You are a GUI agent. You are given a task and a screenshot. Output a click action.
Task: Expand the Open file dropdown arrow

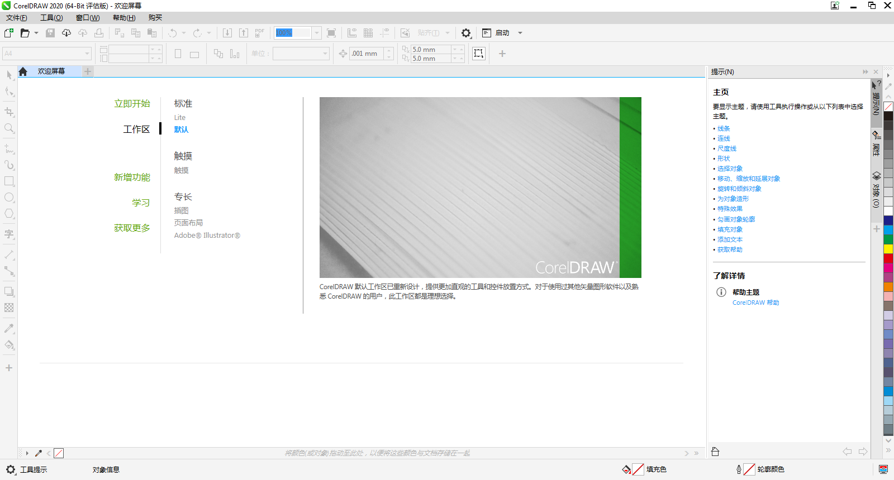[36, 33]
